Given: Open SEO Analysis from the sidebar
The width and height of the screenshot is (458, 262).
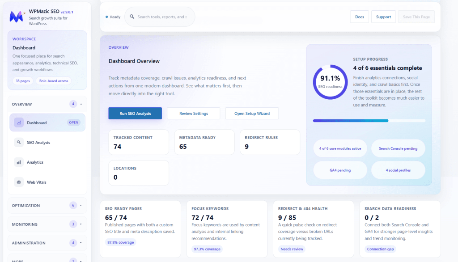Looking at the screenshot, I should tap(47, 142).
